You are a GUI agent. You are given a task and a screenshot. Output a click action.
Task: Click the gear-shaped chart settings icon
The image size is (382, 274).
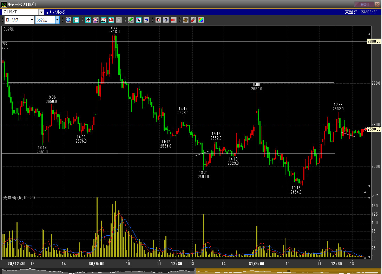click(x=185, y=20)
